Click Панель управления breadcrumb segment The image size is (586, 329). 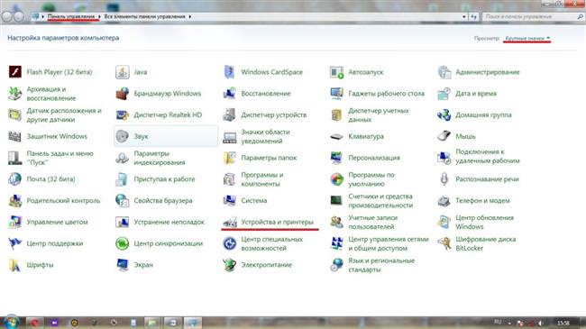coord(71,17)
